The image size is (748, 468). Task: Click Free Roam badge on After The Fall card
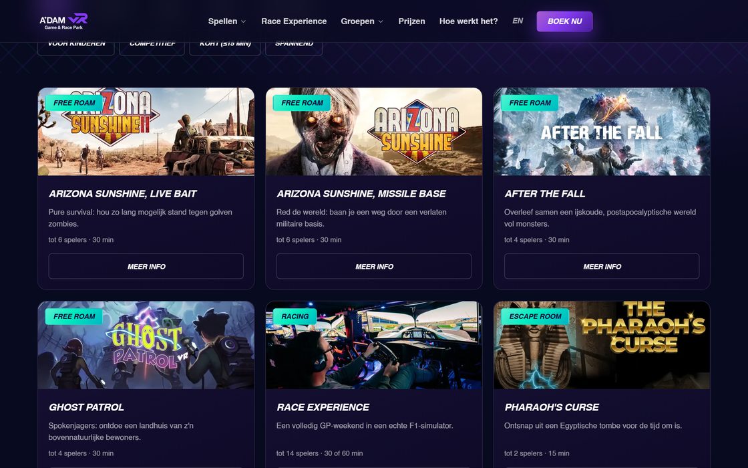(530, 103)
